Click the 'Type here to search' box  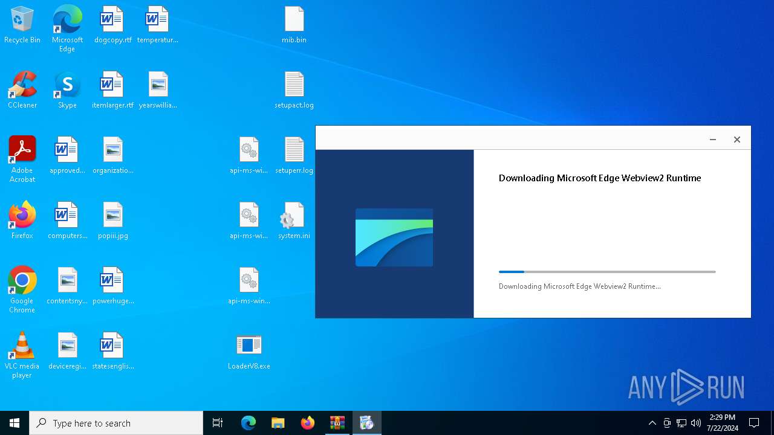click(x=116, y=423)
